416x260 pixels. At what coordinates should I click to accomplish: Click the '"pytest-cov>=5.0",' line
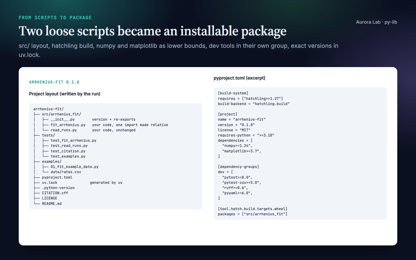point(242,183)
